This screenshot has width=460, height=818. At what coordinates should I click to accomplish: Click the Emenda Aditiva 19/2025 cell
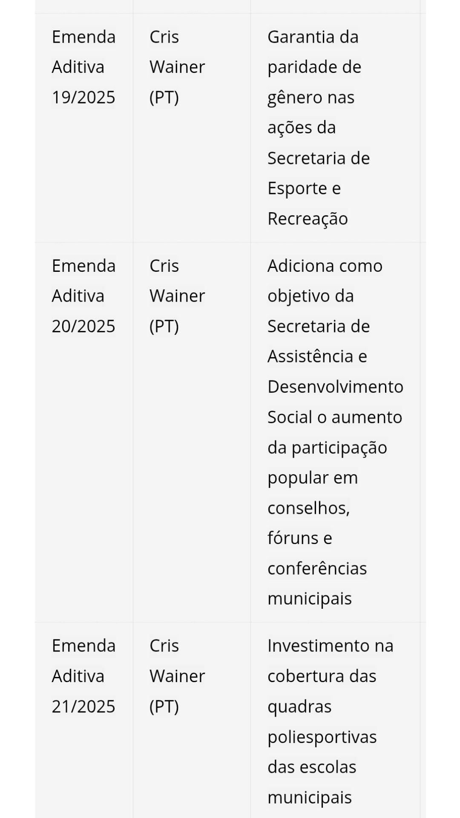coord(83,67)
